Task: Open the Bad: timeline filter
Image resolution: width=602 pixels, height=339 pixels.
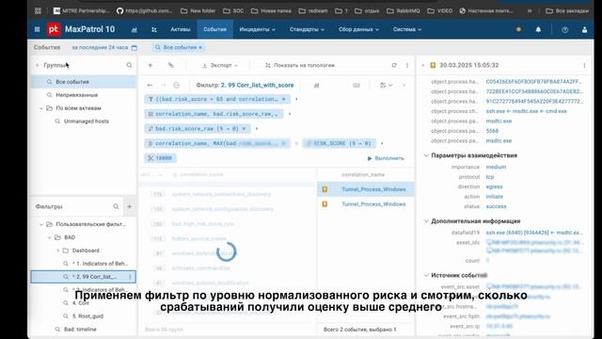Action: pos(80,330)
